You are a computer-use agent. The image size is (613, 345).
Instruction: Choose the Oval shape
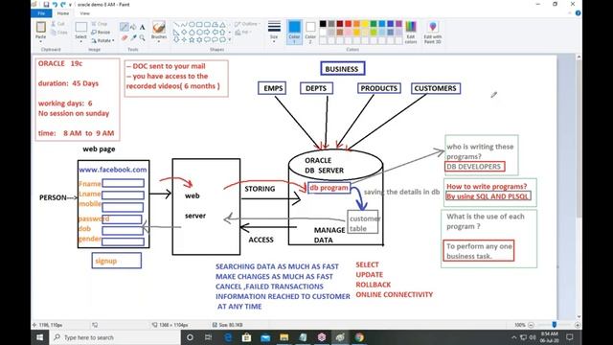pos(192,24)
